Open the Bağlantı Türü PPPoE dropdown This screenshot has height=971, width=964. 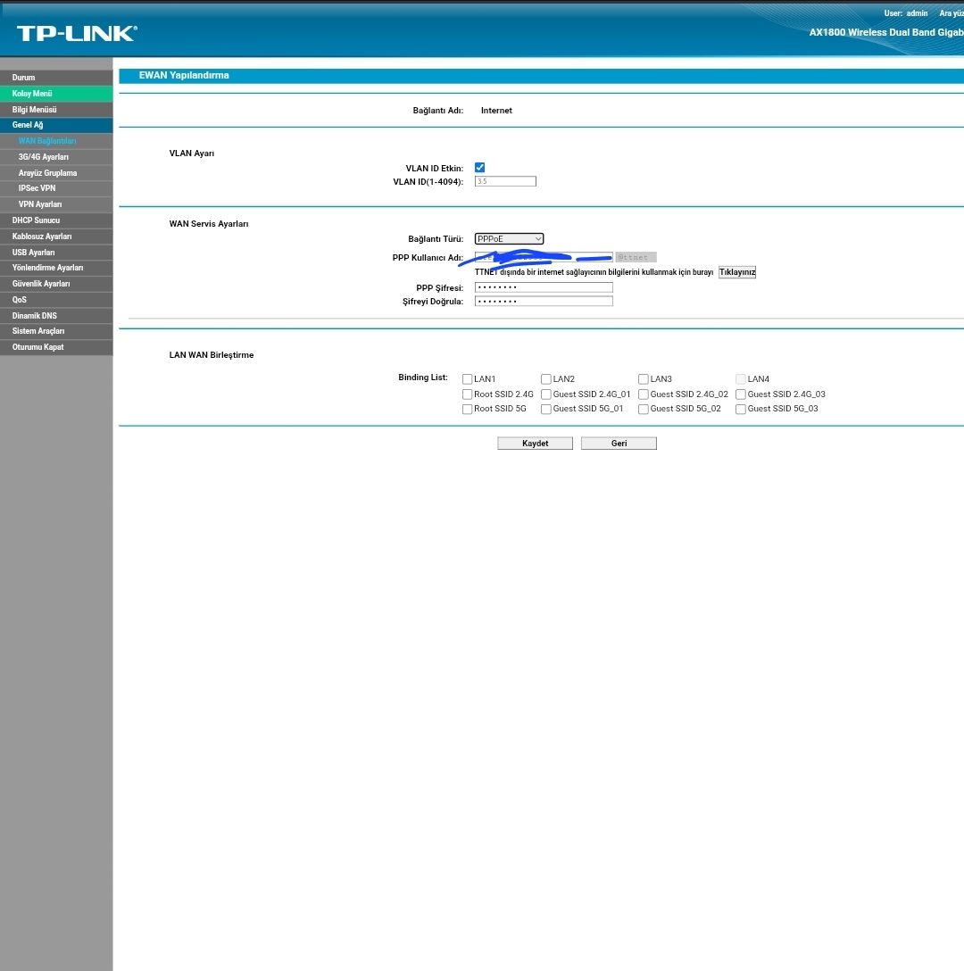pos(509,239)
